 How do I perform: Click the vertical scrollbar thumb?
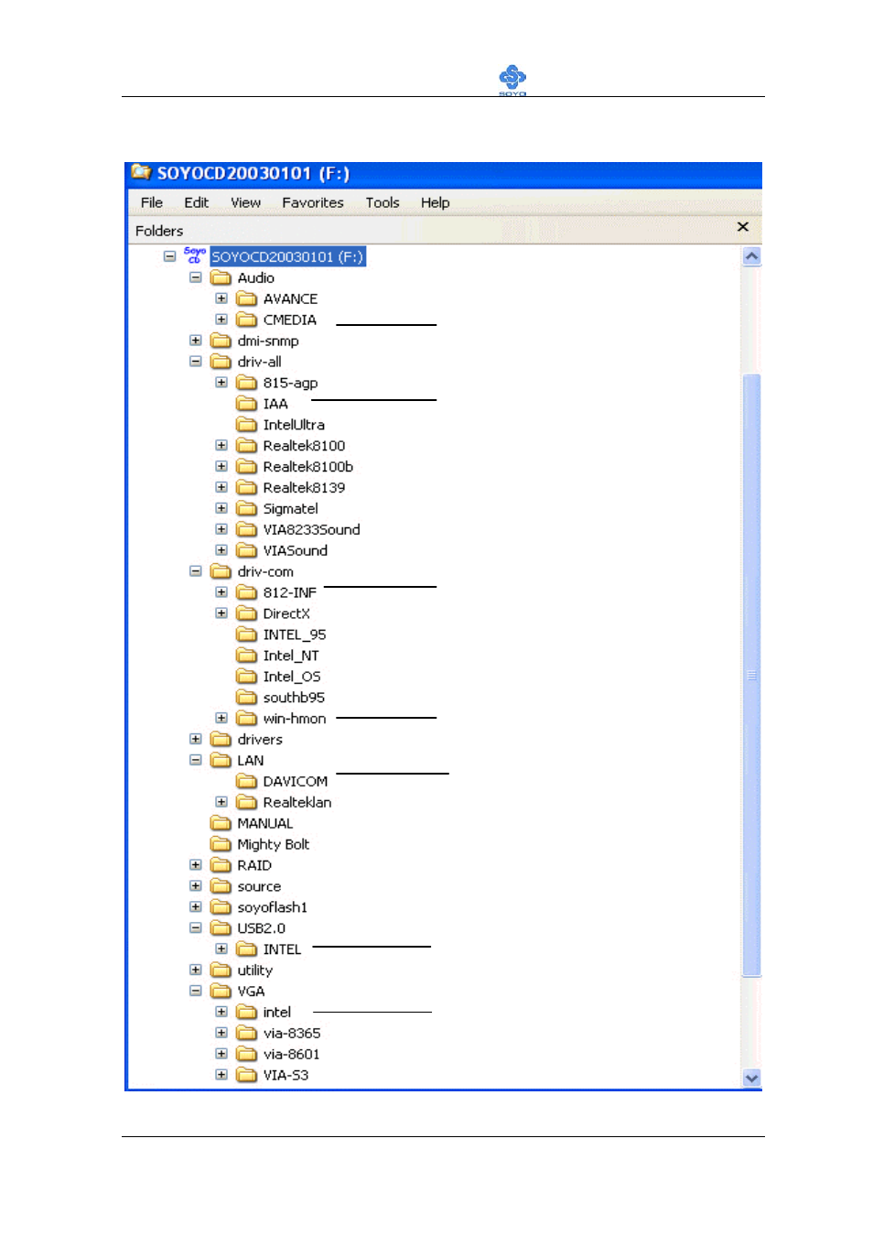(x=751, y=675)
